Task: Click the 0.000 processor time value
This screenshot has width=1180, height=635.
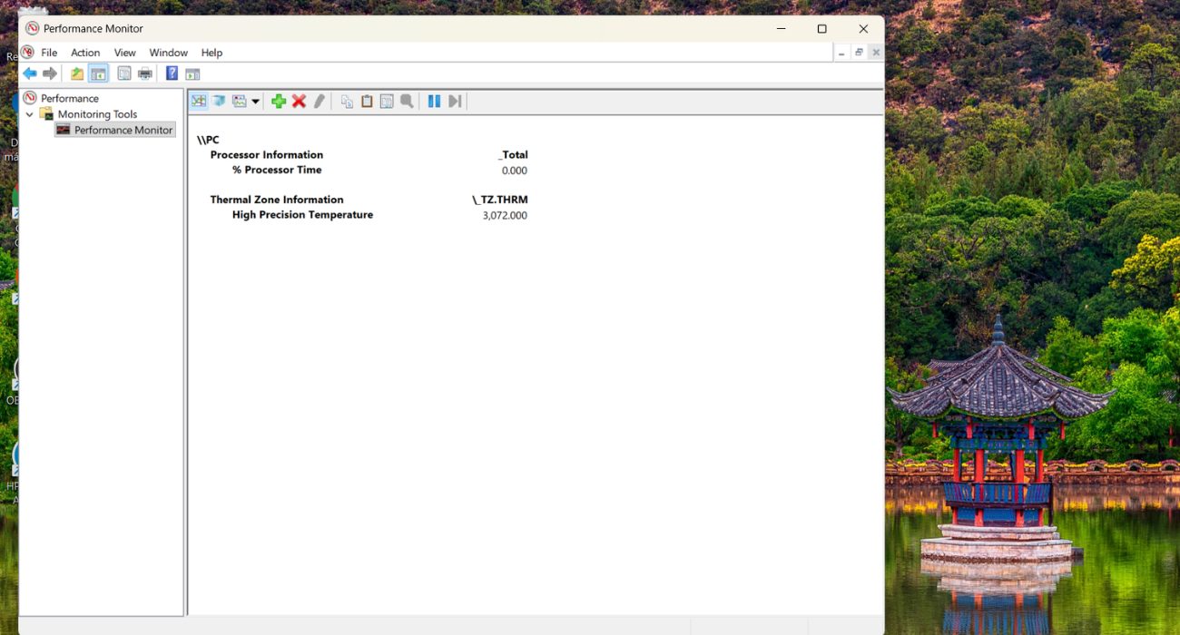Action: (515, 171)
